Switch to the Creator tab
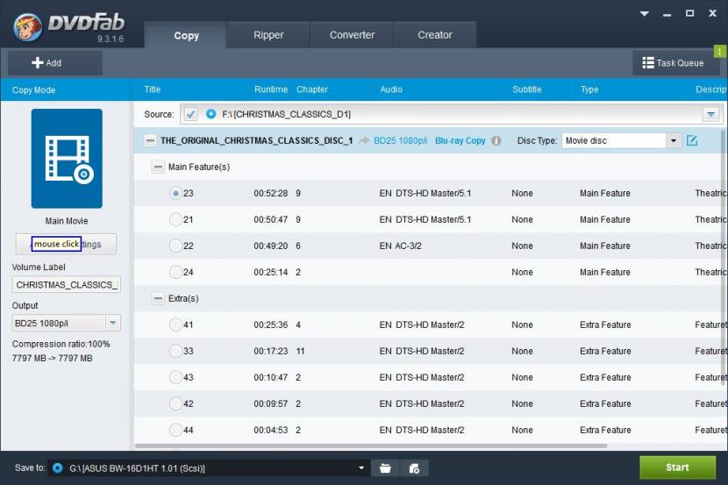 [434, 35]
